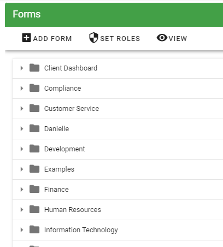Screen dimensions: 223x247
Task: Choose VIEW in the toolbar
Action: point(178,39)
